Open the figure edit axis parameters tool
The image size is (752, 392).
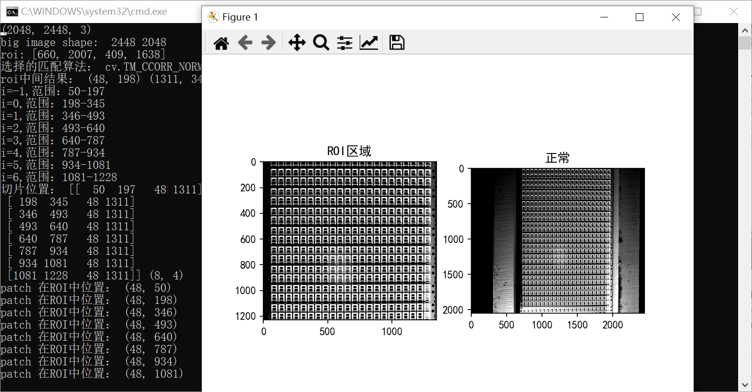pyautogui.click(x=369, y=43)
